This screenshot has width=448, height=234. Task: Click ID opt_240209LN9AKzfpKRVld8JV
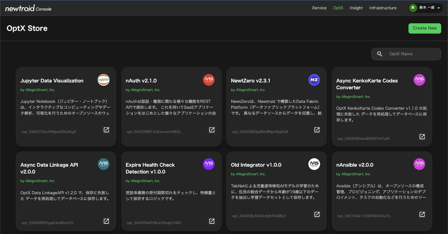pyautogui.click(x=259, y=216)
